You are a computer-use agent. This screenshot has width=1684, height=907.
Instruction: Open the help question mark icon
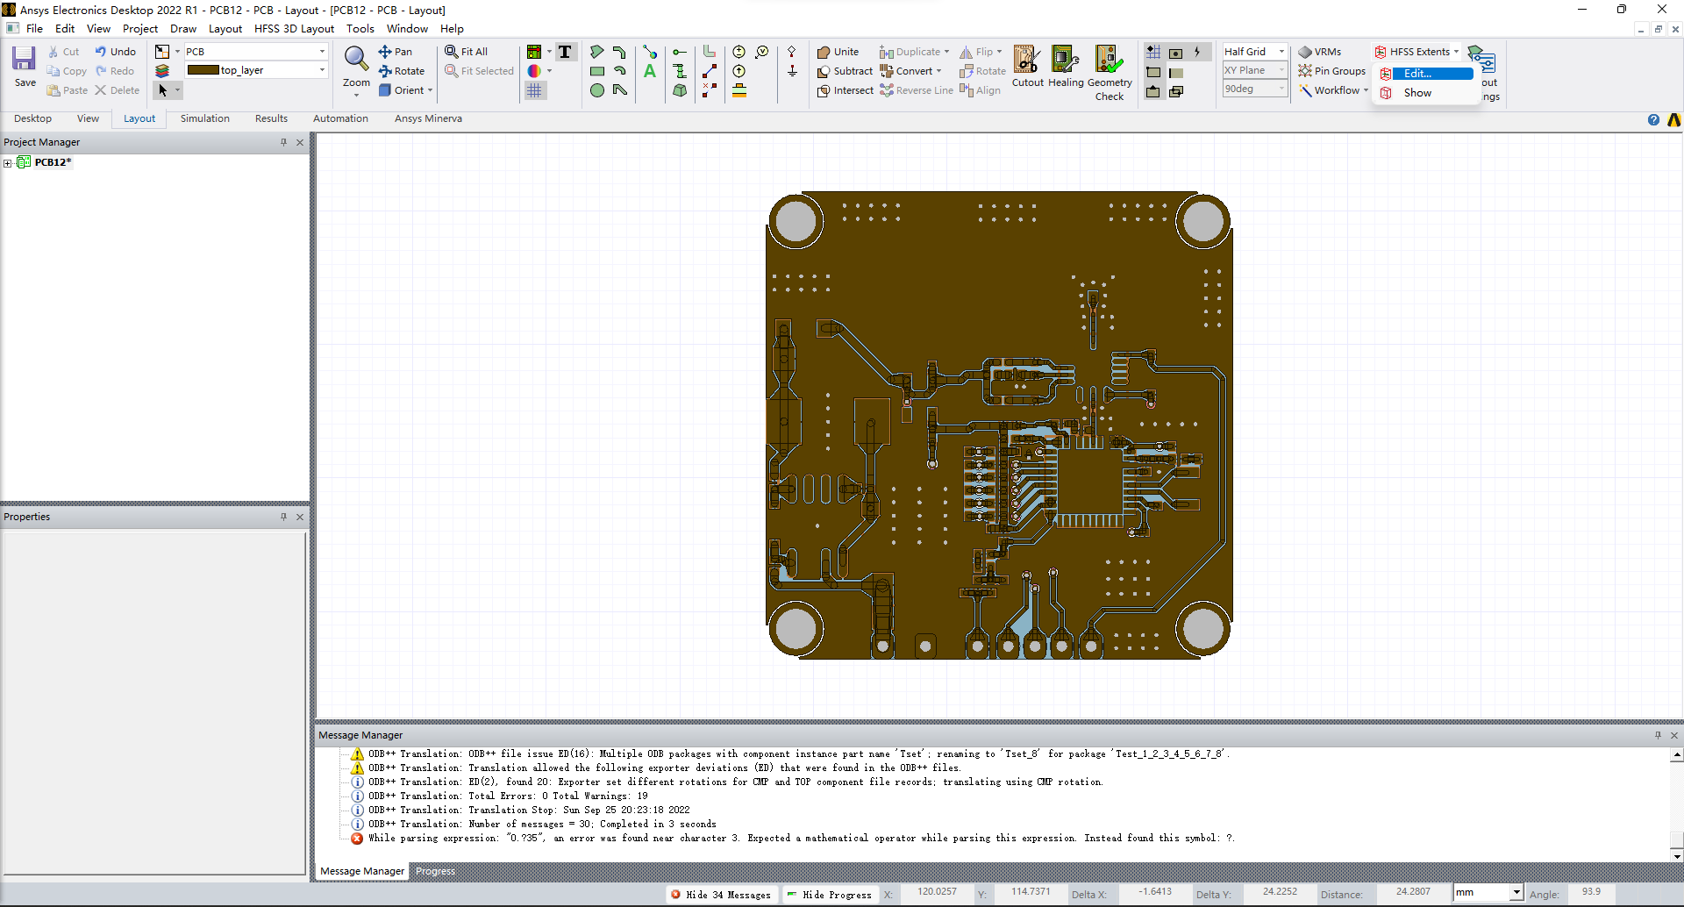tap(1653, 120)
